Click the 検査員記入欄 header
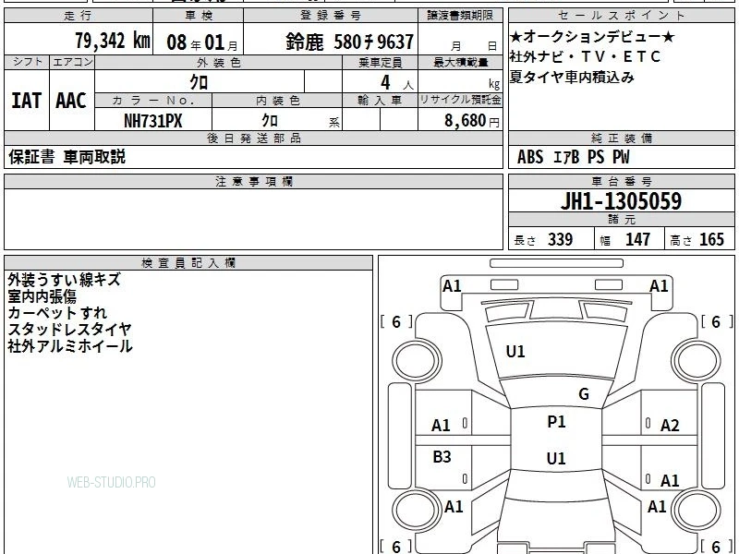This screenshot has height=554, width=739. pos(188,263)
